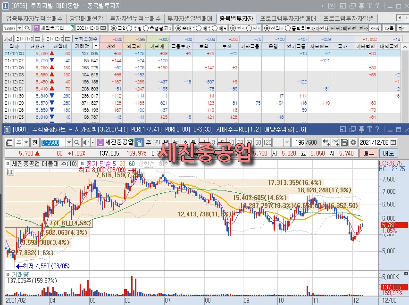The width and height of the screenshot is (409, 305).
Task: Click the purple 증 badge in investor window
Action: coord(36,28)
